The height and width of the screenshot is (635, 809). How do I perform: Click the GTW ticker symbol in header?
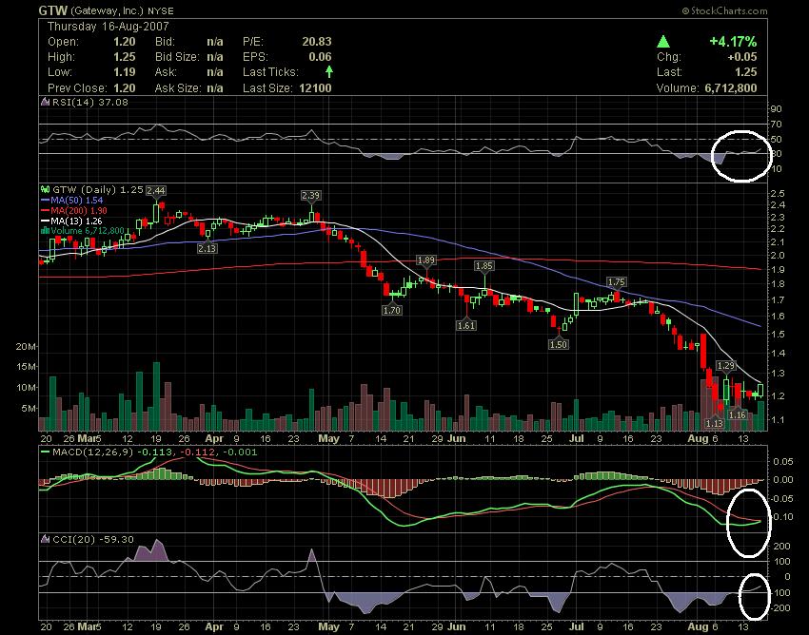(52, 10)
